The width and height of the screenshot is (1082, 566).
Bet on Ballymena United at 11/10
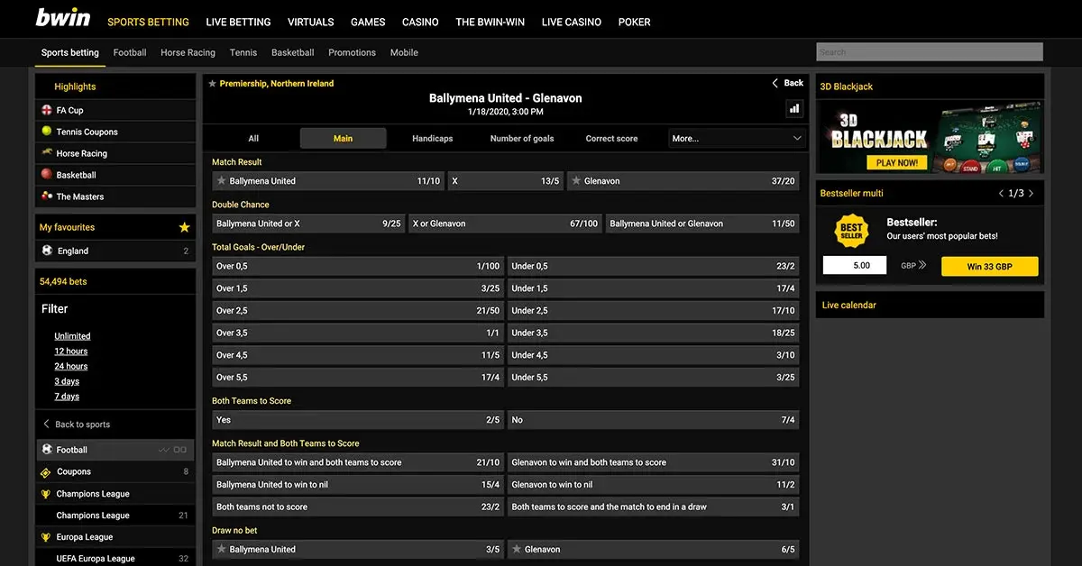click(x=328, y=181)
